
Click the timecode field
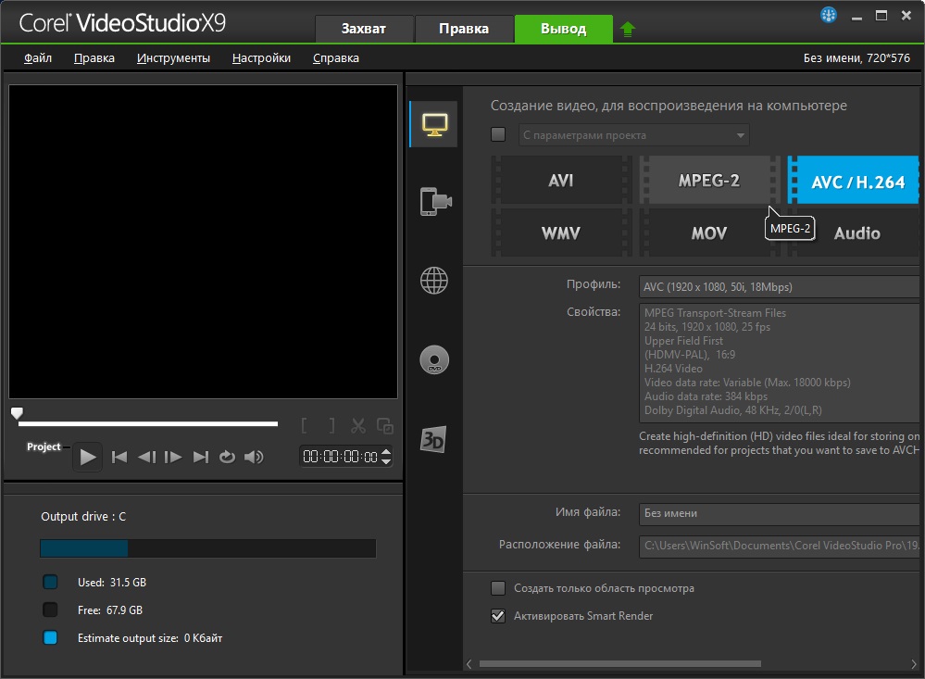341,457
